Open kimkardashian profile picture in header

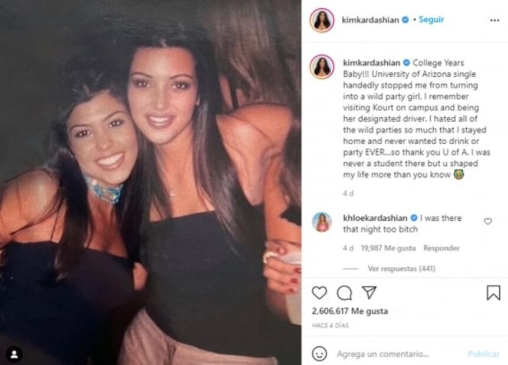click(x=322, y=21)
